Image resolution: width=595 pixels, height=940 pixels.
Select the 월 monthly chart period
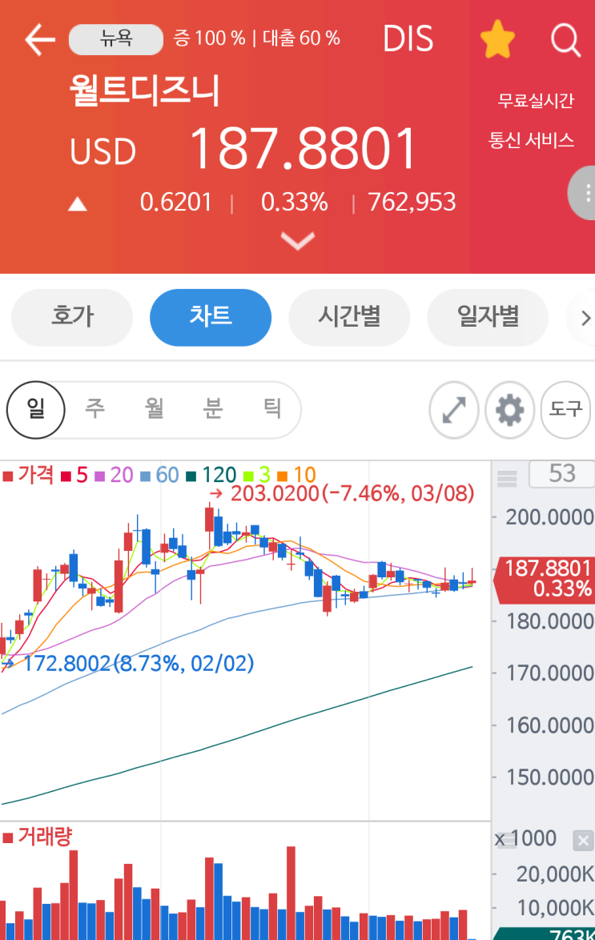click(154, 409)
